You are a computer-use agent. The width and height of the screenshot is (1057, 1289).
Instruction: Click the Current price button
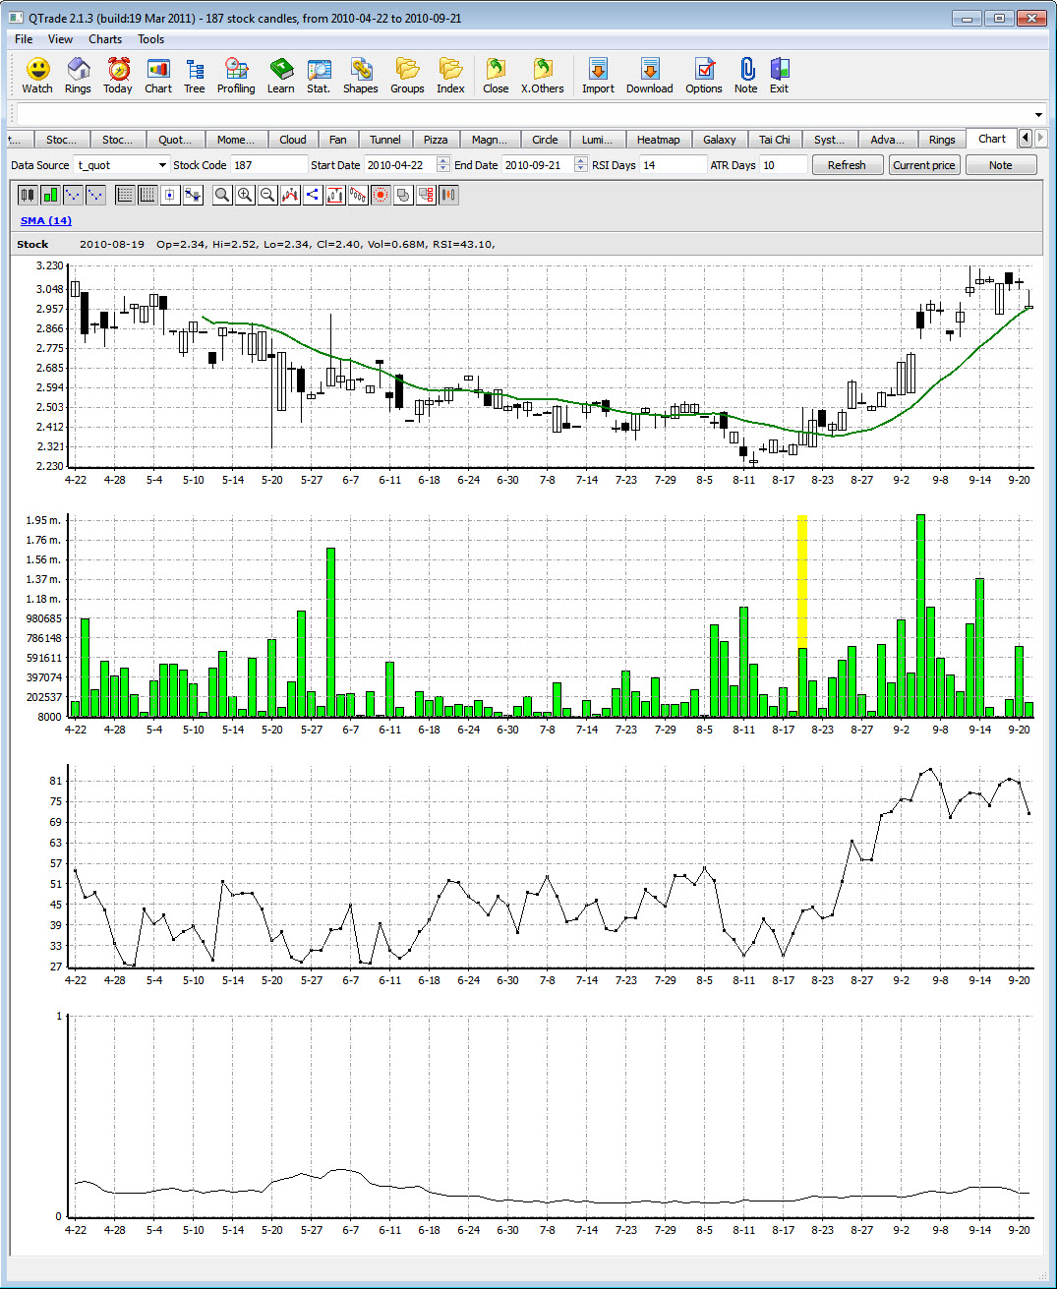[923, 164]
